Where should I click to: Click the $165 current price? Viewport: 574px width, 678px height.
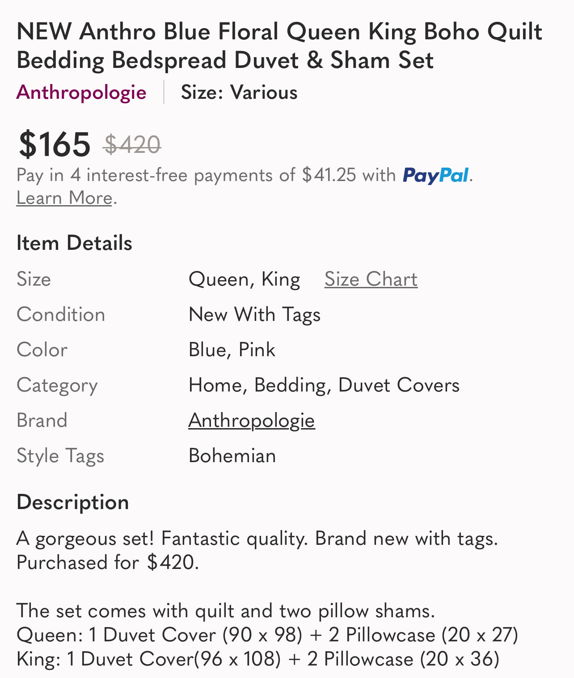[x=54, y=144]
